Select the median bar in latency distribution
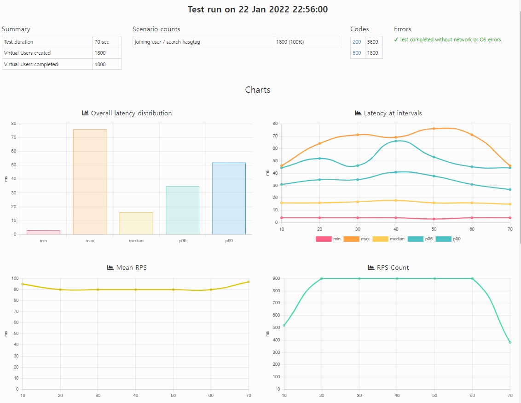The image size is (521, 403). tap(136, 223)
